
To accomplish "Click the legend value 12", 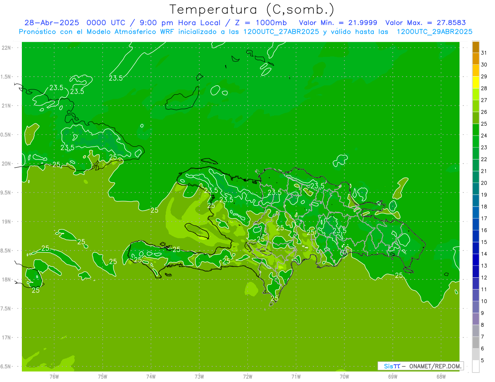I will click(484, 278).
